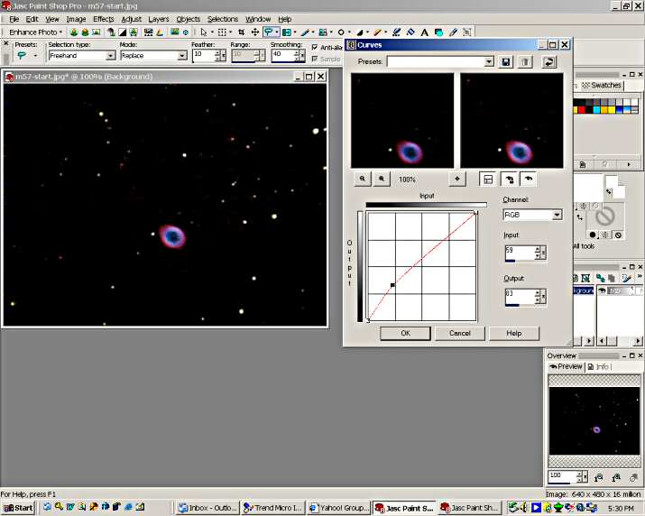Click the navigate preview crosshair icon
The image size is (645, 516).
(x=457, y=180)
